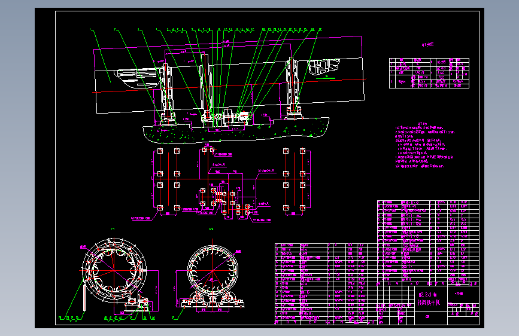Viewport: 519px width, 336px height.
Task: Click the upper-right parts list table above title block
Action: (x=428, y=243)
